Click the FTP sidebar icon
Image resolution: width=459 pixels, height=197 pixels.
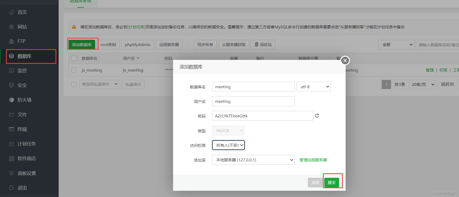pos(11,41)
